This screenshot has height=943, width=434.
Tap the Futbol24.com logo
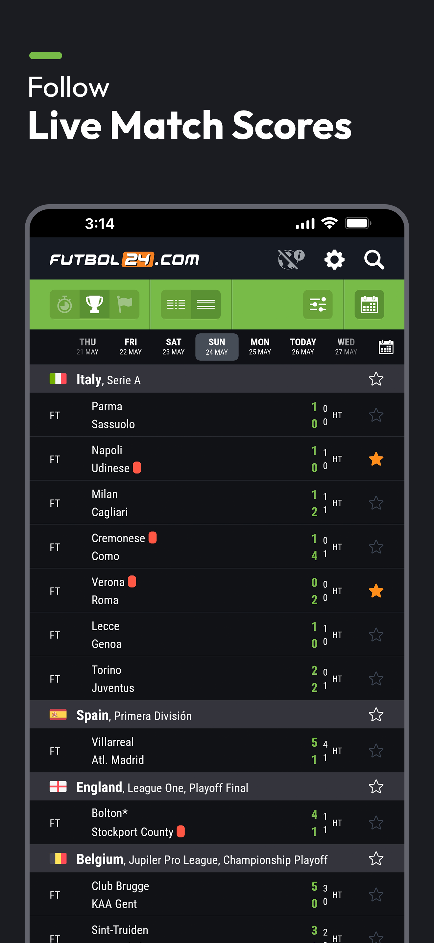[124, 259]
